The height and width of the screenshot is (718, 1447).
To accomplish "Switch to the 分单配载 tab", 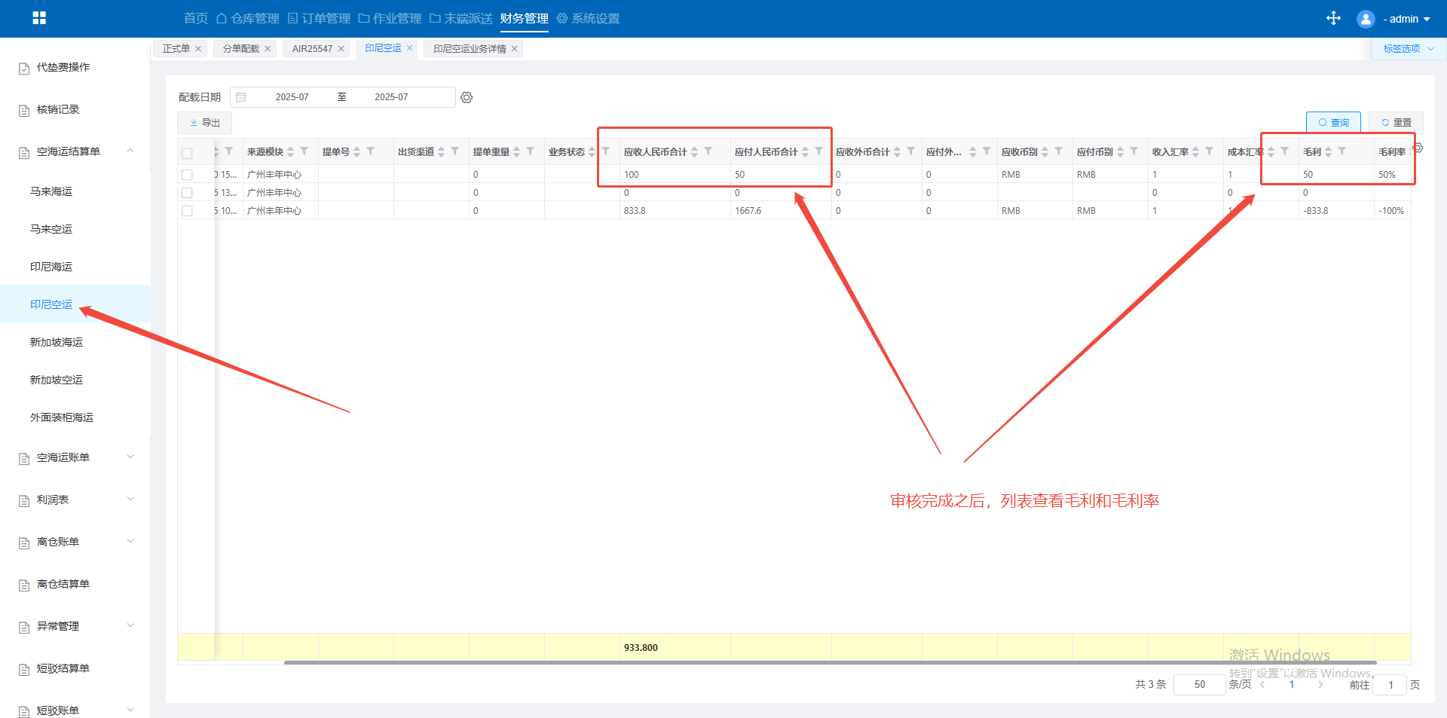I will (240, 49).
